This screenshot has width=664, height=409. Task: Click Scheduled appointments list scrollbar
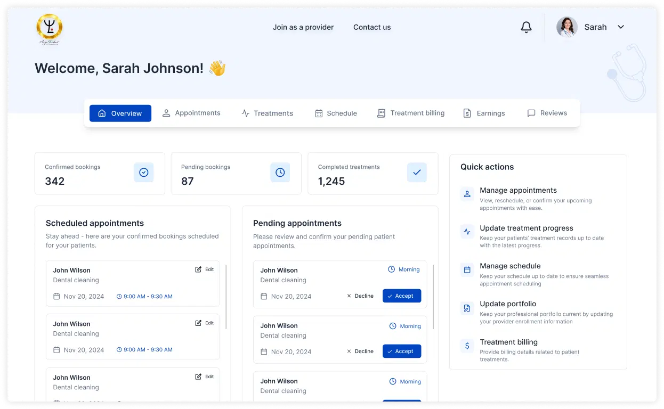(226, 297)
